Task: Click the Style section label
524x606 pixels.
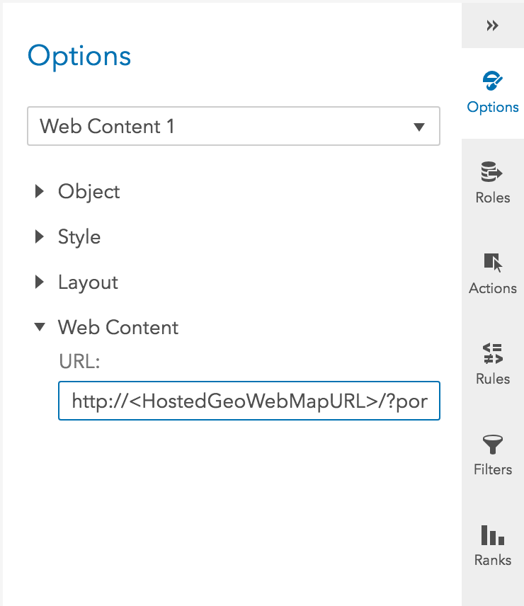Action: click(79, 237)
